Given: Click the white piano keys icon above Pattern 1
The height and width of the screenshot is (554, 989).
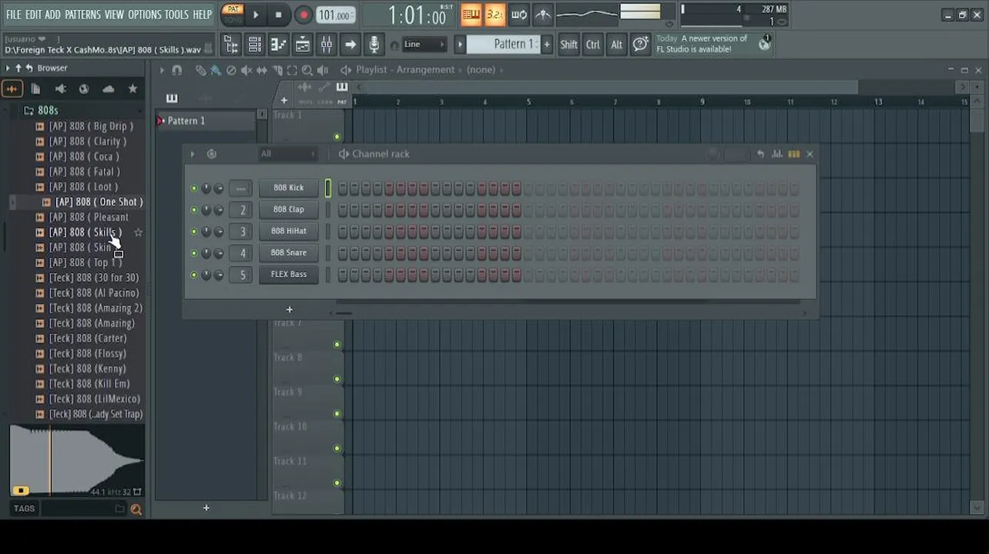Looking at the screenshot, I should coord(172,98).
